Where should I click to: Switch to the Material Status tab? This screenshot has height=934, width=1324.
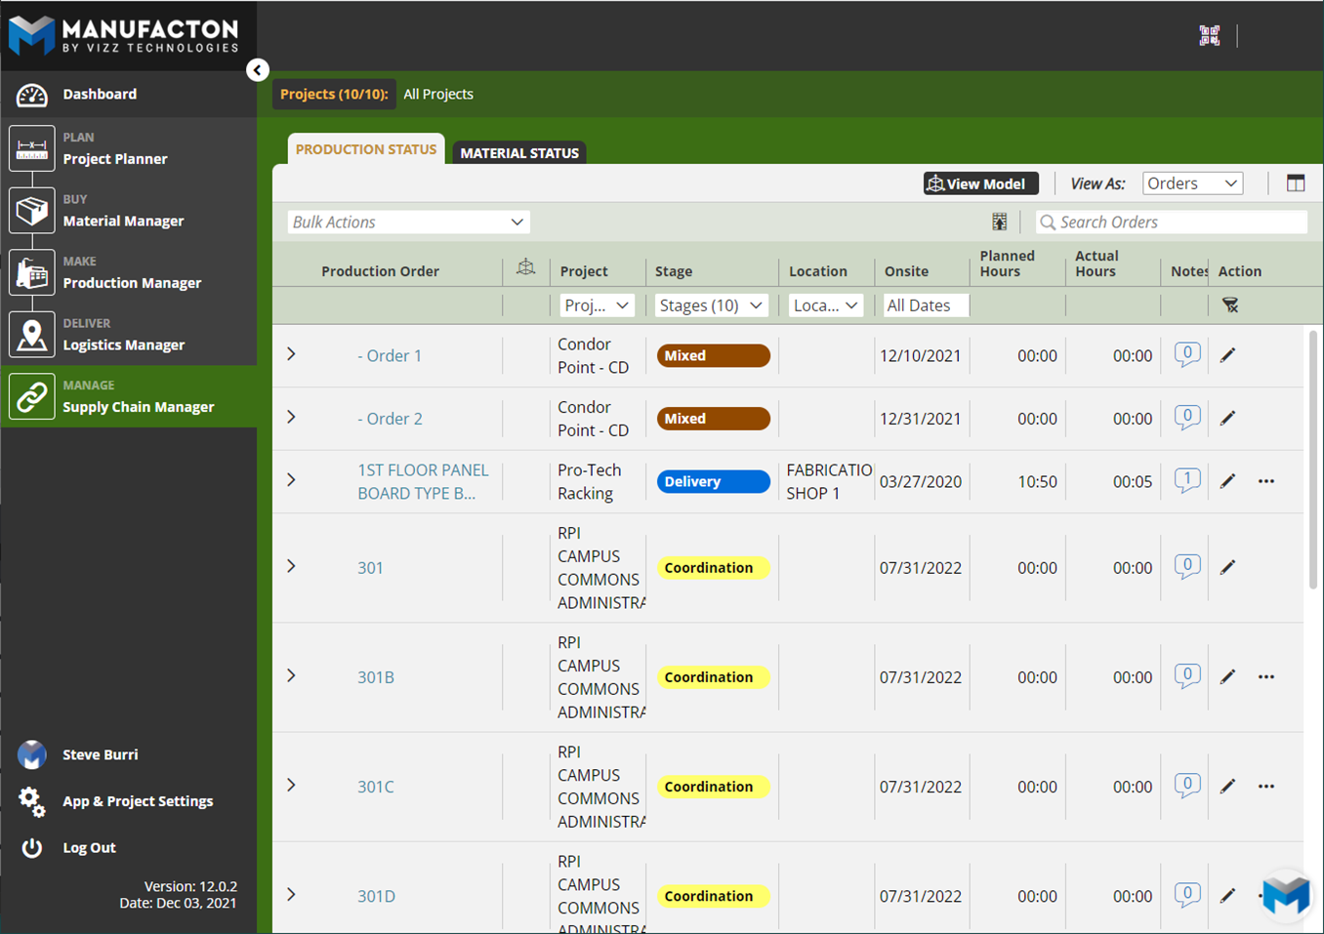pos(519,152)
